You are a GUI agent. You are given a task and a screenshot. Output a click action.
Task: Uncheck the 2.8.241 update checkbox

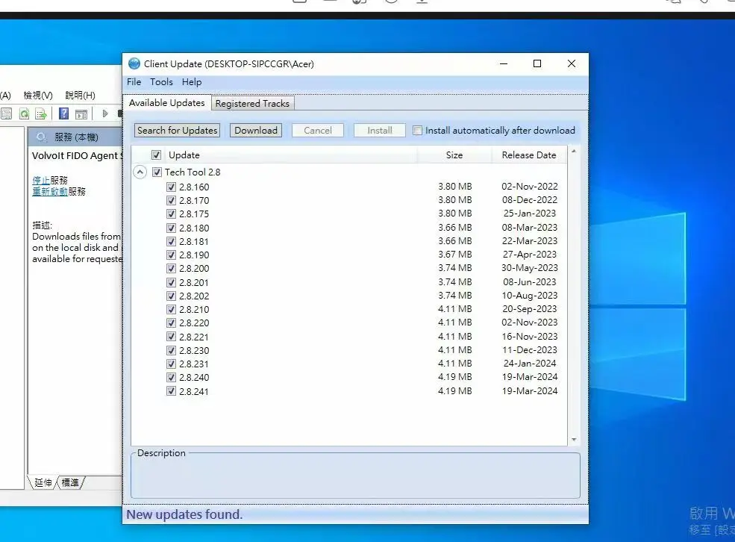[172, 391]
